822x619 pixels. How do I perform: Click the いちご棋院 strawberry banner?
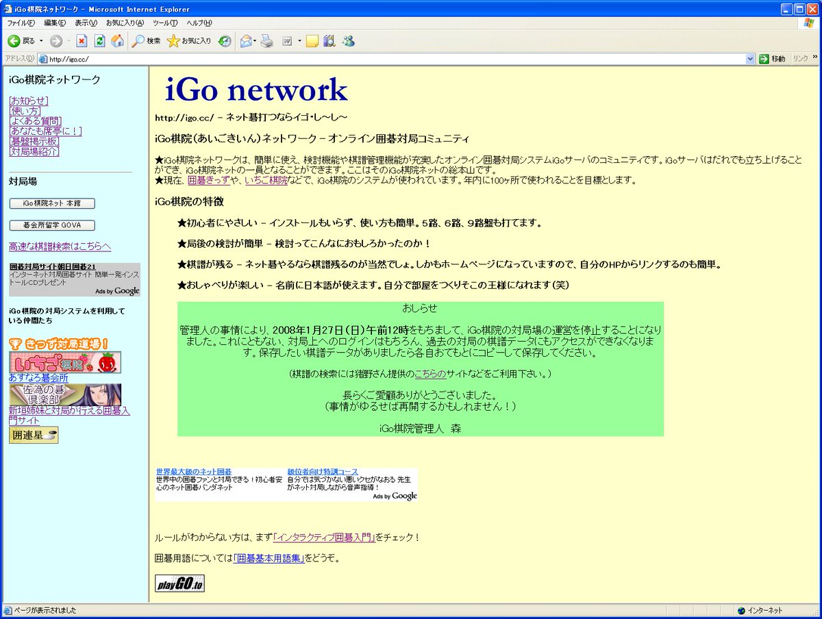[x=65, y=362]
